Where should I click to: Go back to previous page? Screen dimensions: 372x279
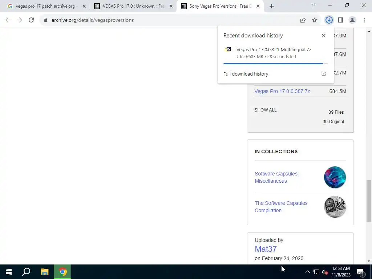8,20
